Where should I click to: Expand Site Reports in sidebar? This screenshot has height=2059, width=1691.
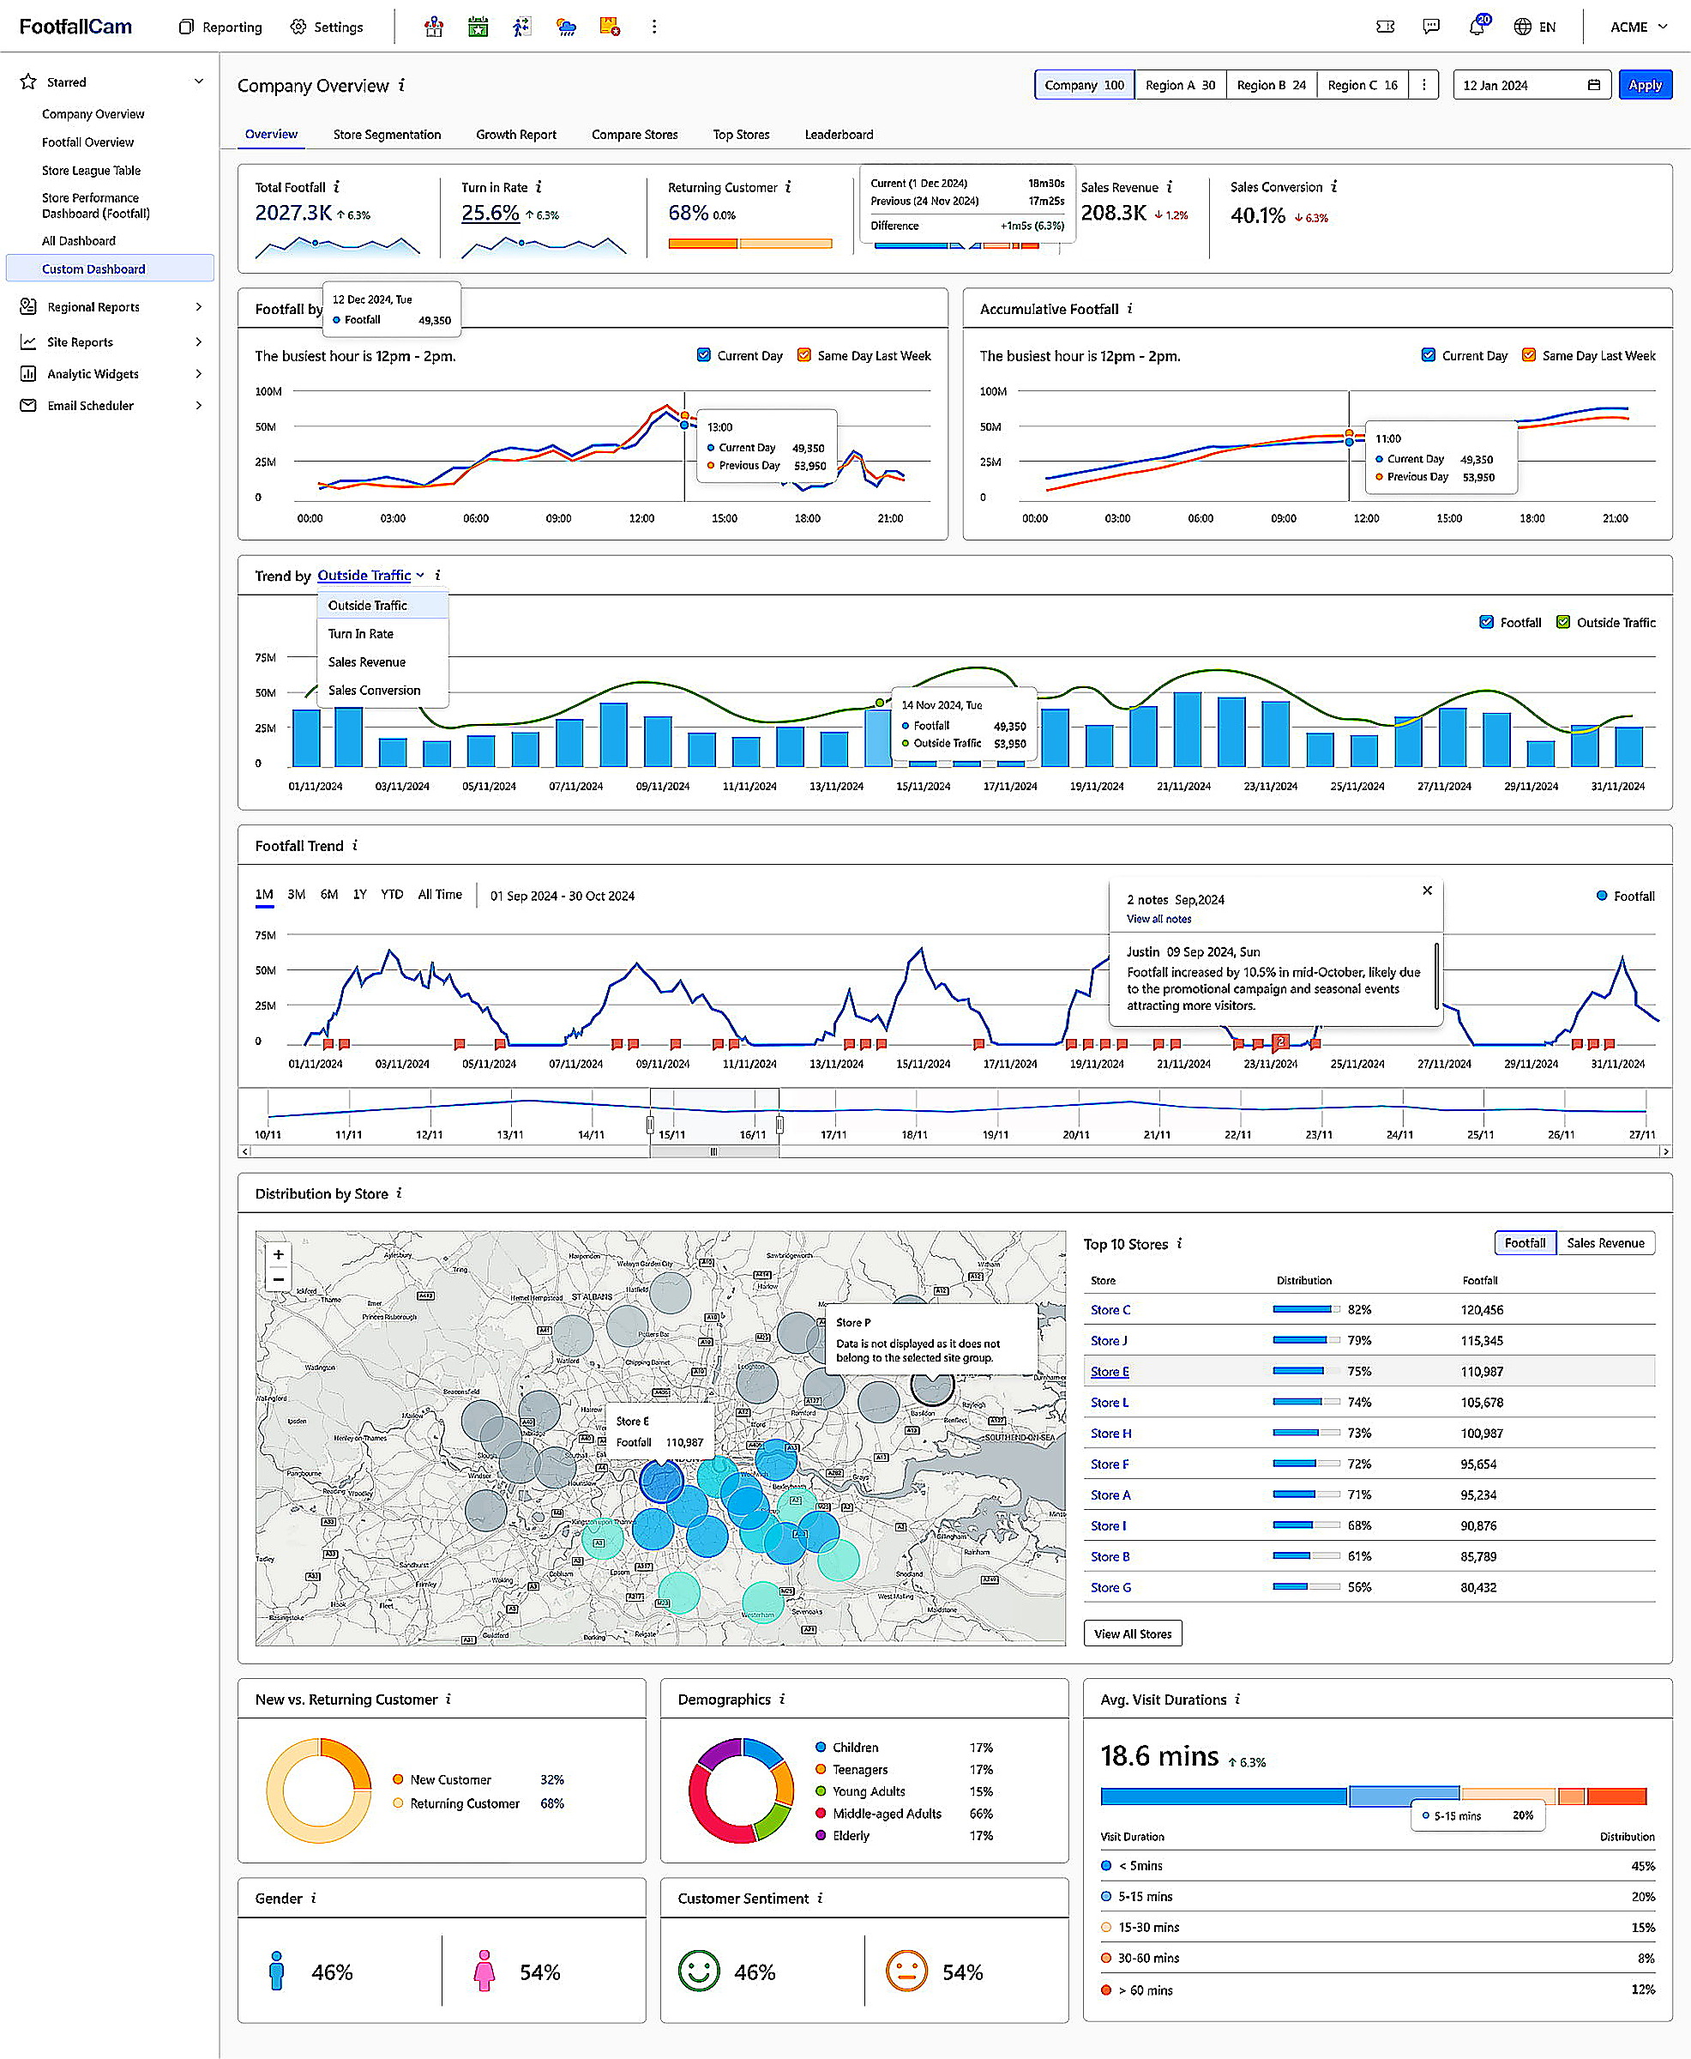(x=199, y=342)
